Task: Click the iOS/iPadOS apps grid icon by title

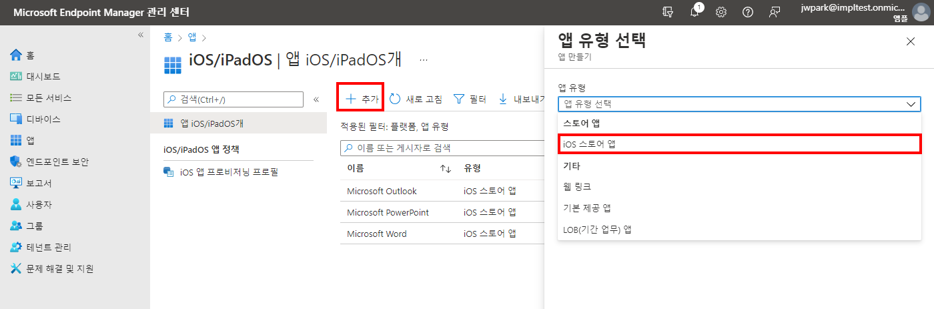Action: [x=172, y=65]
